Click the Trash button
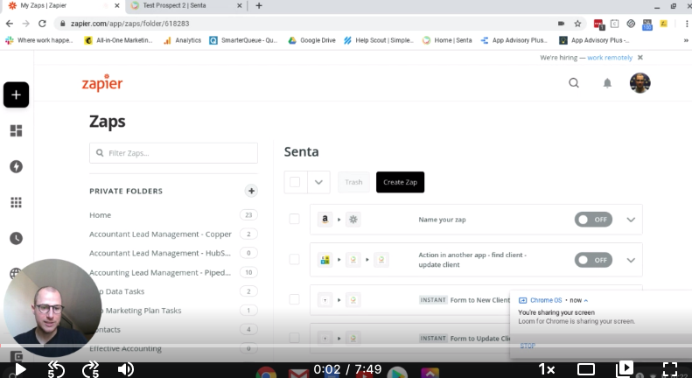 353,182
